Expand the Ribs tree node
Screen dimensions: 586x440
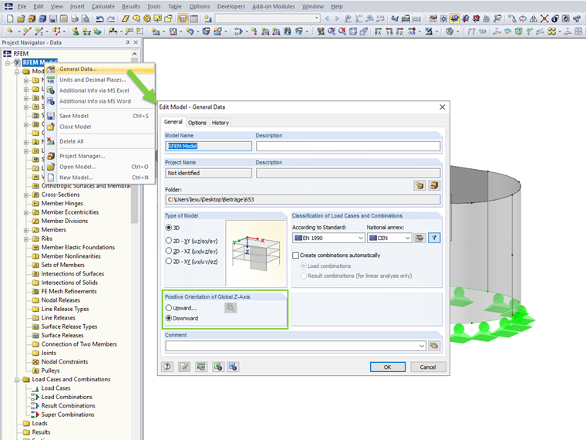pyautogui.click(x=25, y=239)
